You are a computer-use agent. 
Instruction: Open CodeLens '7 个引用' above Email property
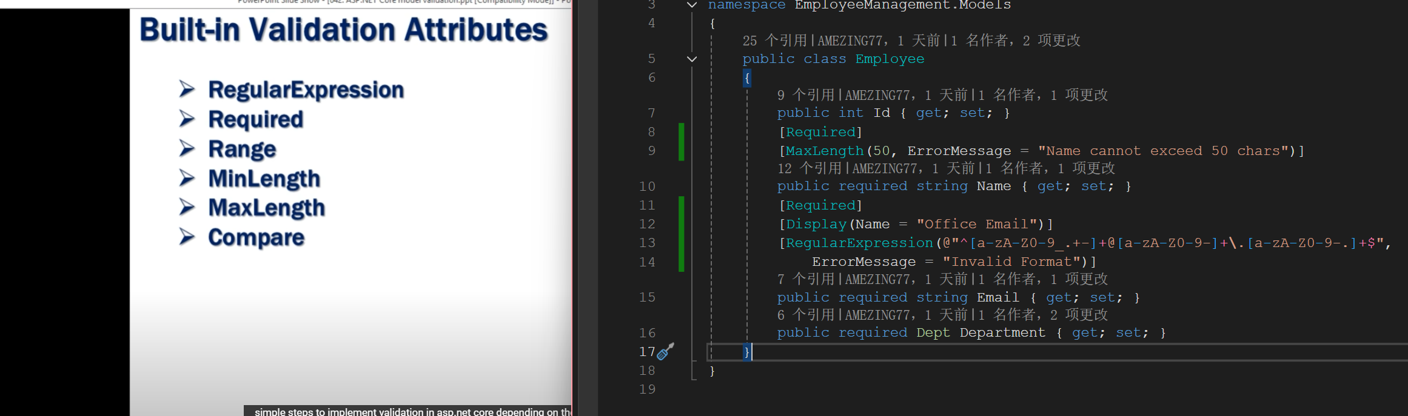coord(805,279)
